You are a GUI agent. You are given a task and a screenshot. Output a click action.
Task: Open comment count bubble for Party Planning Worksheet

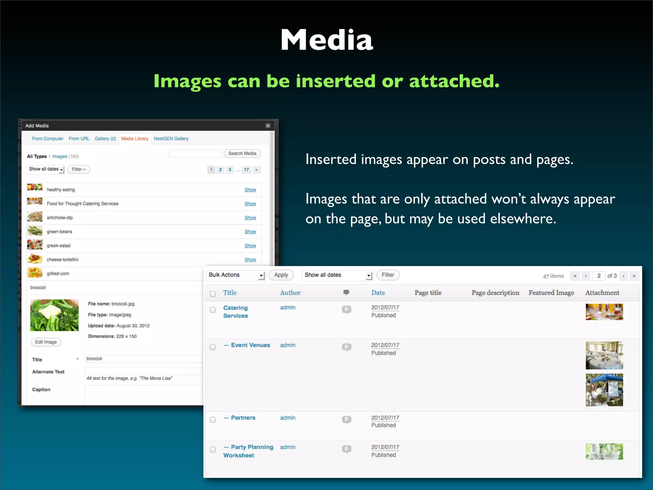[347, 449]
